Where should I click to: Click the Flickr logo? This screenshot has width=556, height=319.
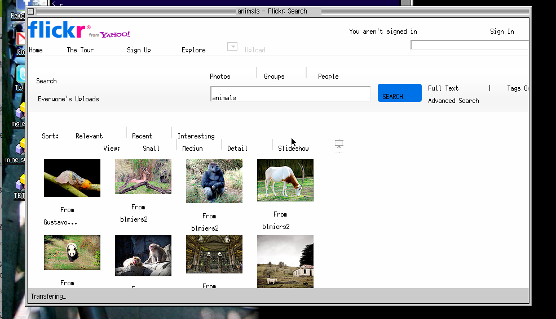pos(79,29)
